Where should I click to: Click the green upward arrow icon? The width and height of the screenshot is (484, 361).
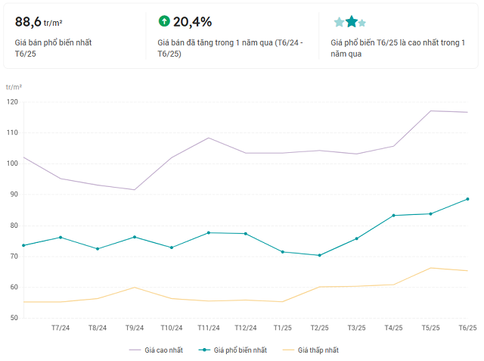pyautogui.click(x=164, y=21)
